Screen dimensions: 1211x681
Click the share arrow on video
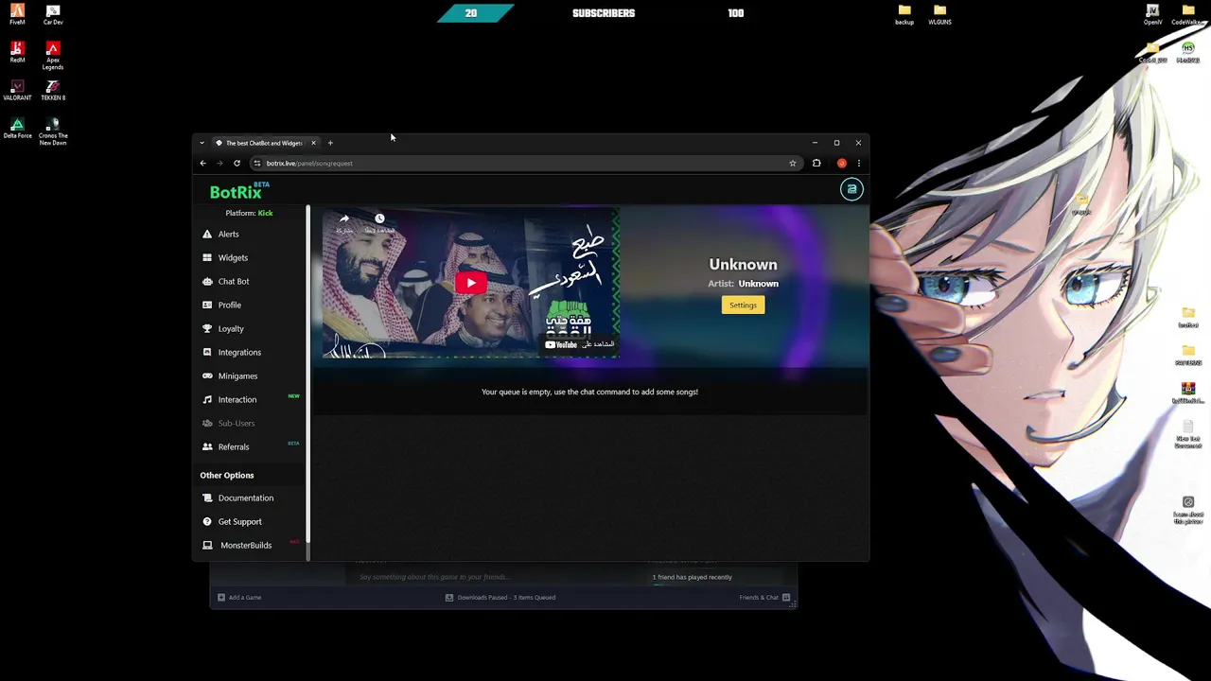[344, 219]
